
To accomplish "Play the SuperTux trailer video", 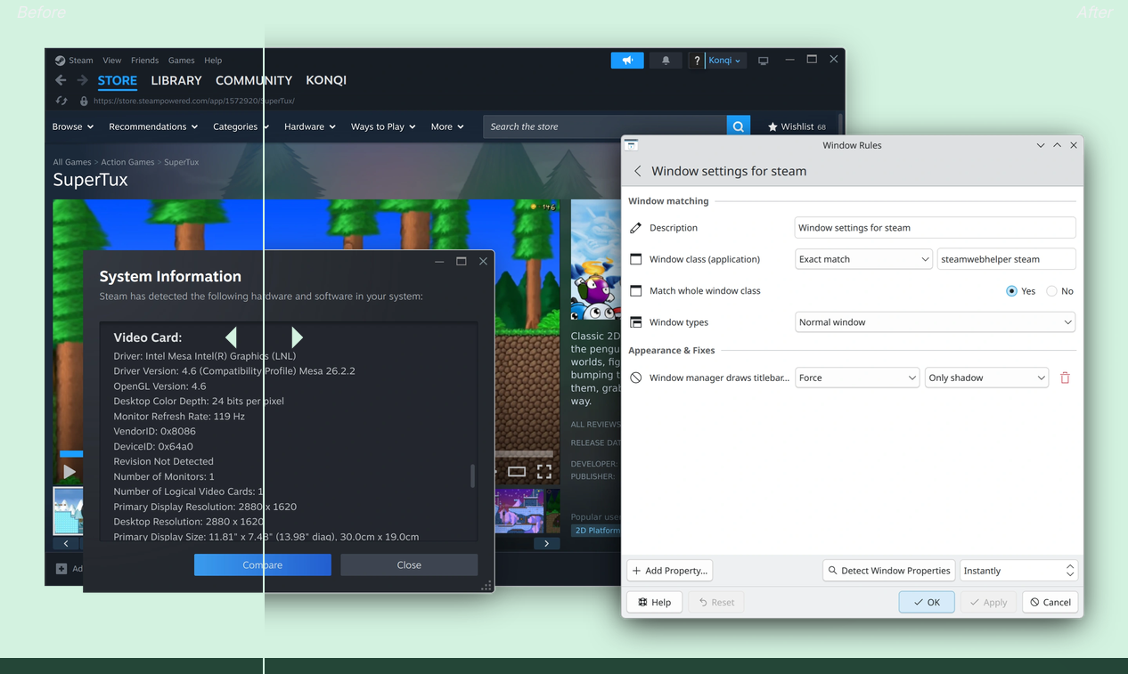I will pyautogui.click(x=69, y=471).
